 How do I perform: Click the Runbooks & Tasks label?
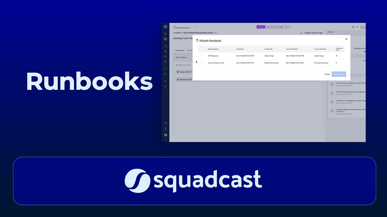183,65
